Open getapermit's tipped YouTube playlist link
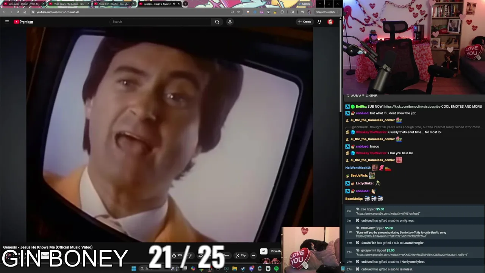This screenshot has height=273, width=485. coord(412,255)
